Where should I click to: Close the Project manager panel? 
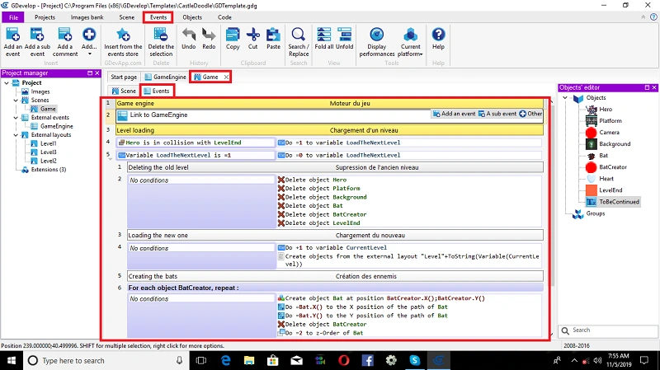click(97, 73)
